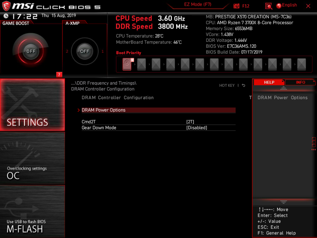Toggle the A-XMP OFF knob
The height and width of the screenshot is (238, 317).
(85, 51)
